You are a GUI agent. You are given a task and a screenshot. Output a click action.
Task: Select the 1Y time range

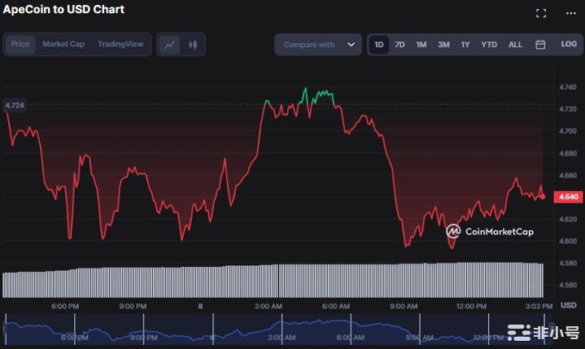coord(465,45)
